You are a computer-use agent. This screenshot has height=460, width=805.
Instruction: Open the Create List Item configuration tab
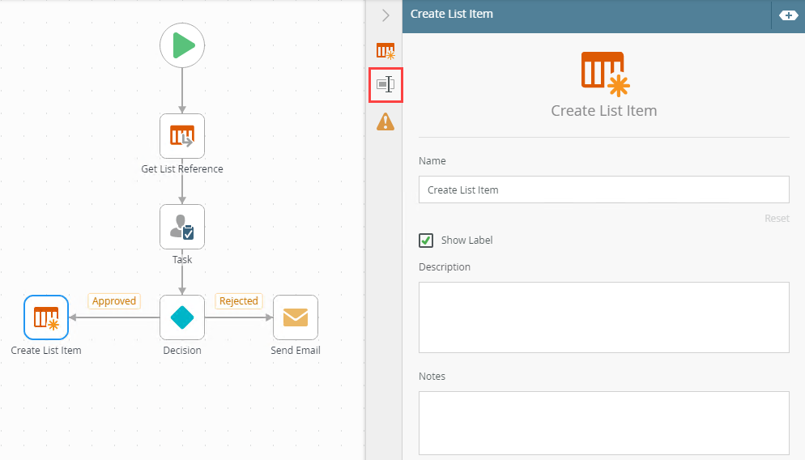coord(385,50)
